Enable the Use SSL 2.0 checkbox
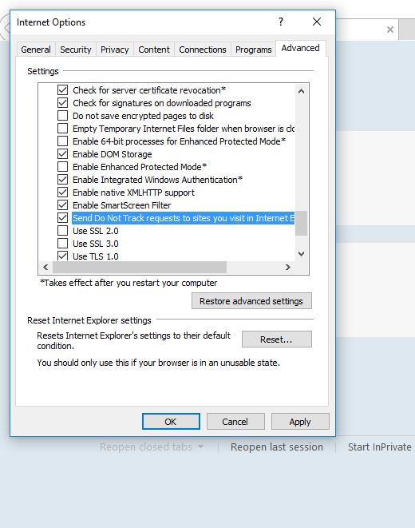This screenshot has width=415, height=528. click(62, 231)
